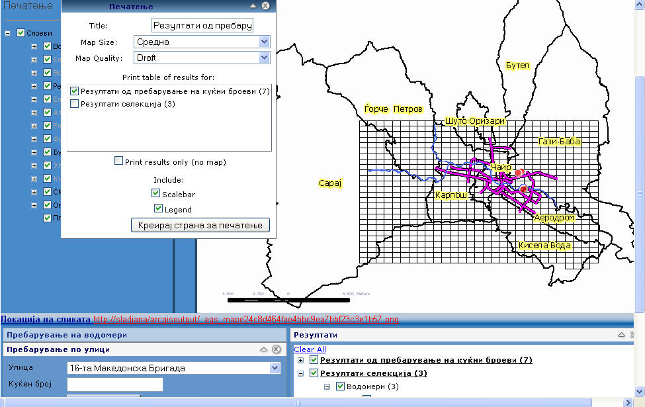Collapse the Резултати селекција (3) node
This screenshot has height=407, width=645.
pos(302,373)
